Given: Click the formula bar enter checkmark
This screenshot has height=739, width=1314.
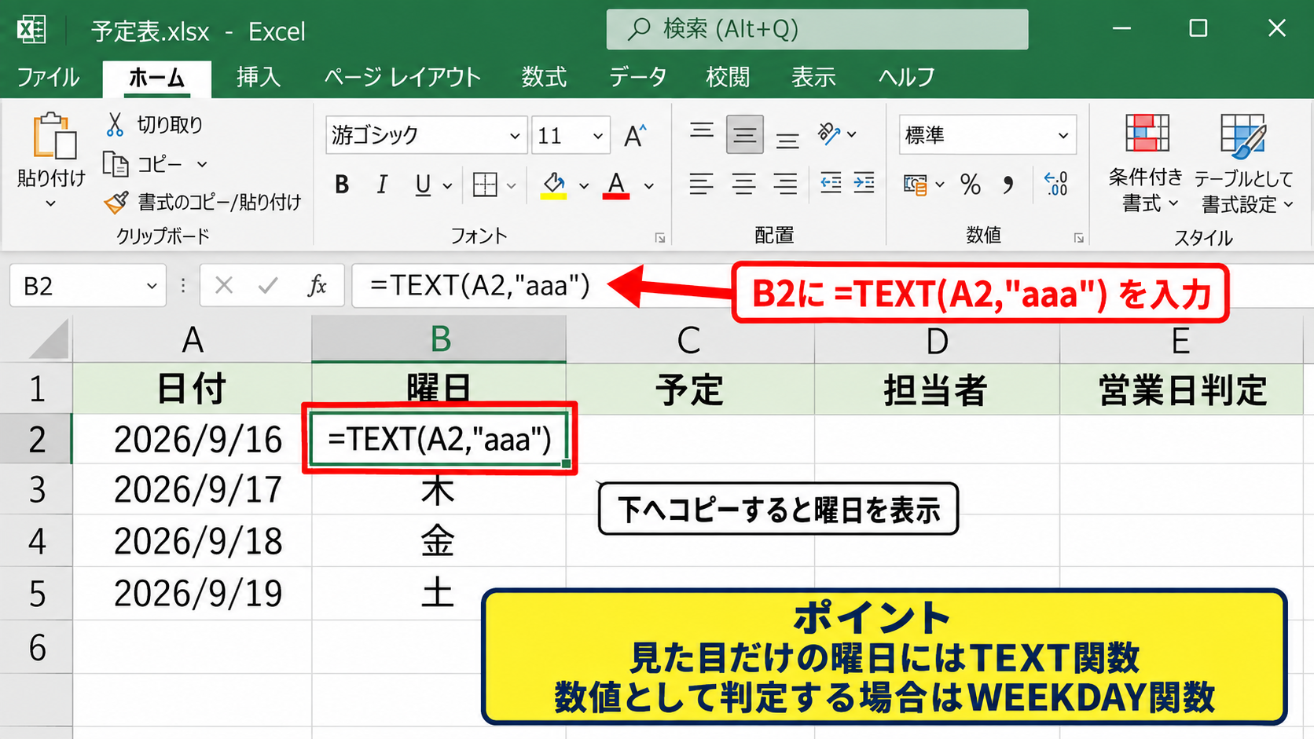Looking at the screenshot, I should [x=268, y=285].
